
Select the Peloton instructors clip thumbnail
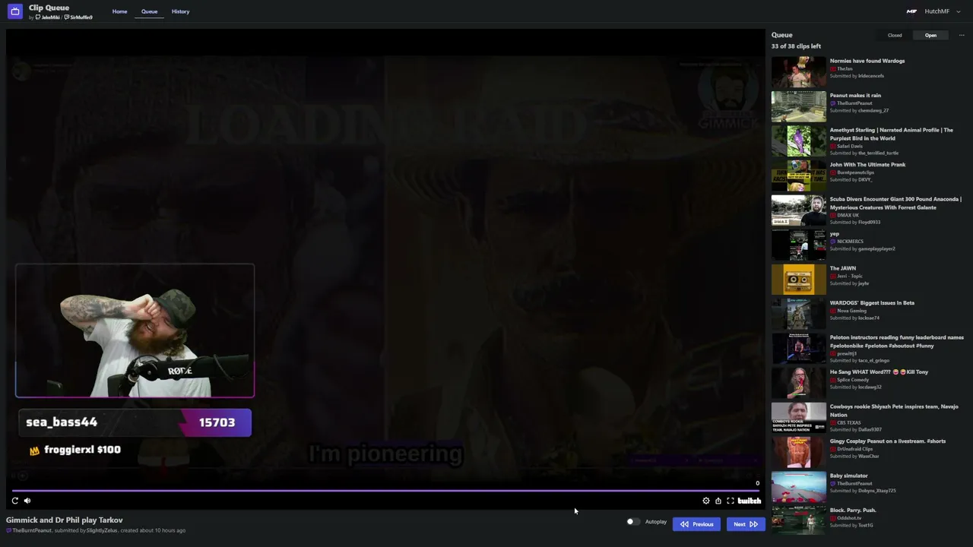click(798, 349)
